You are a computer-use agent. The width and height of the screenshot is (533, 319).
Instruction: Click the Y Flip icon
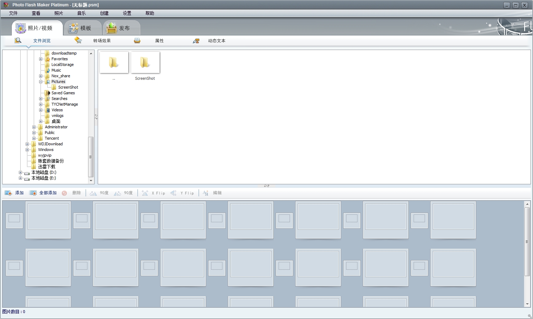(173, 193)
